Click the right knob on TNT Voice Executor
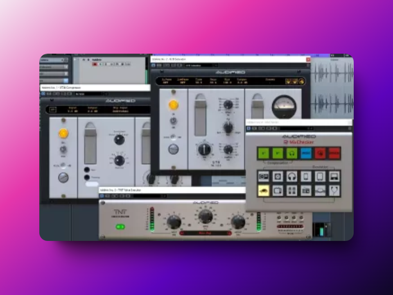 coord(238,222)
